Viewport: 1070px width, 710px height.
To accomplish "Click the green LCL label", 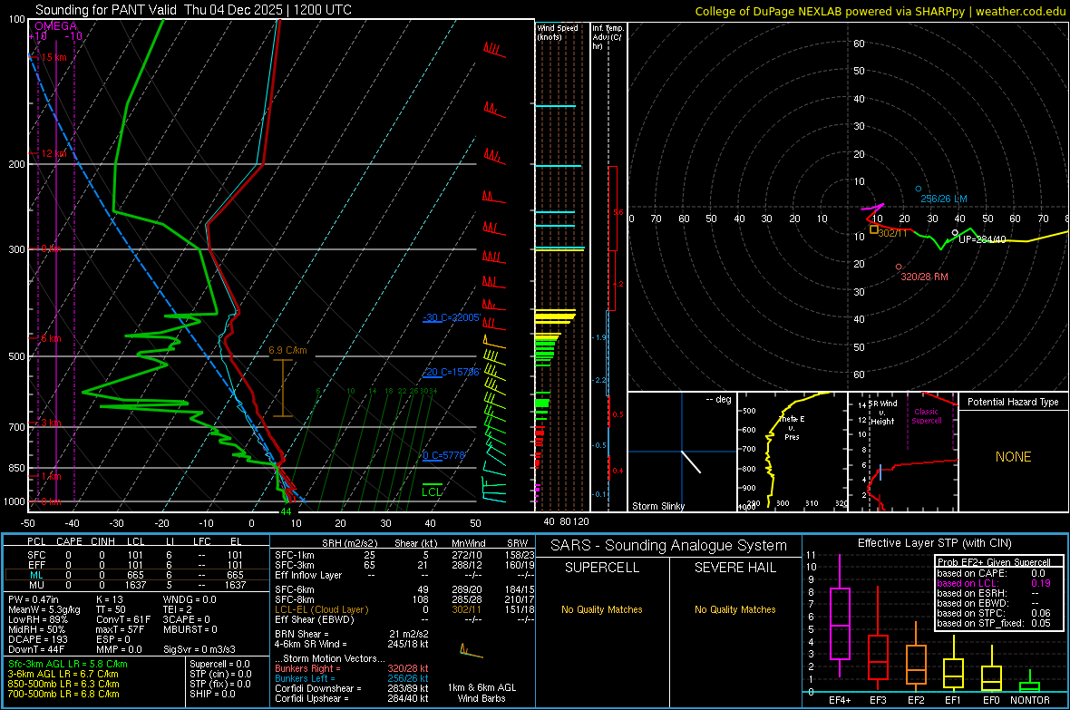I will click(432, 491).
